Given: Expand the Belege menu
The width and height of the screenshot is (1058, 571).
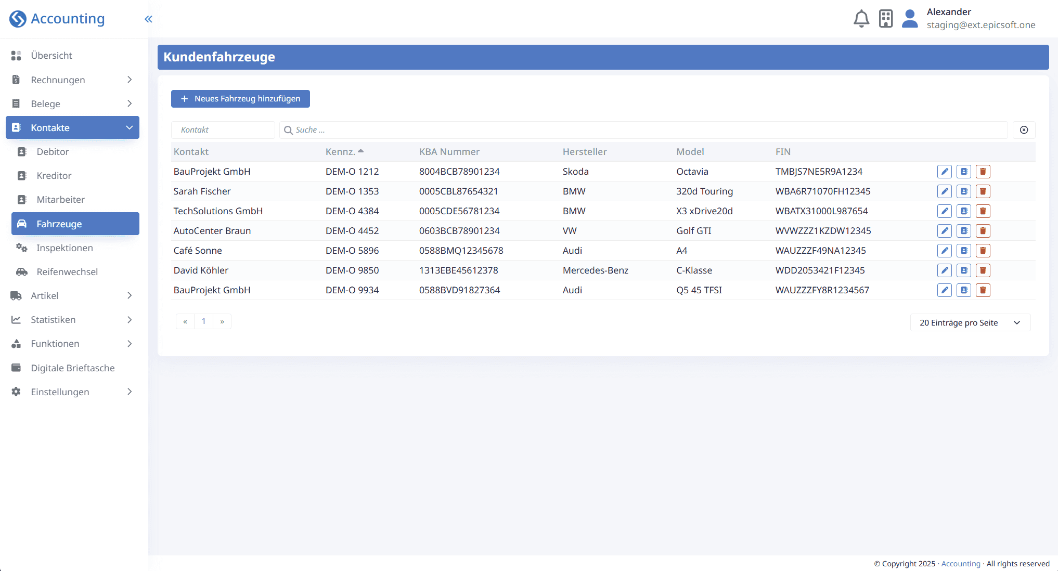Looking at the screenshot, I should (72, 103).
